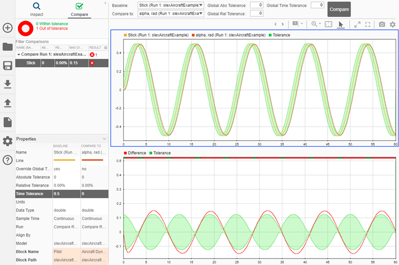
Task: Collapse the Compare Run 1 tree row
Action: click(18, 54)
